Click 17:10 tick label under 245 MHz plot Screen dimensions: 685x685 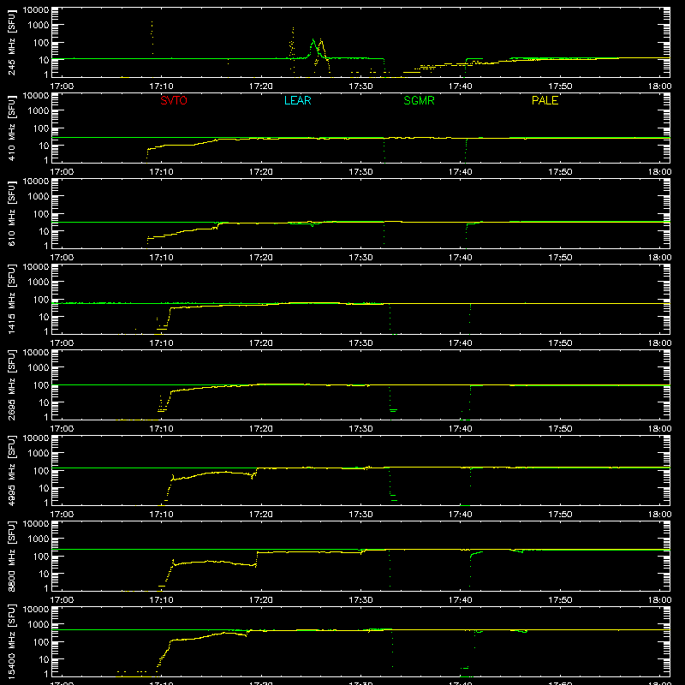pos(161,86)
